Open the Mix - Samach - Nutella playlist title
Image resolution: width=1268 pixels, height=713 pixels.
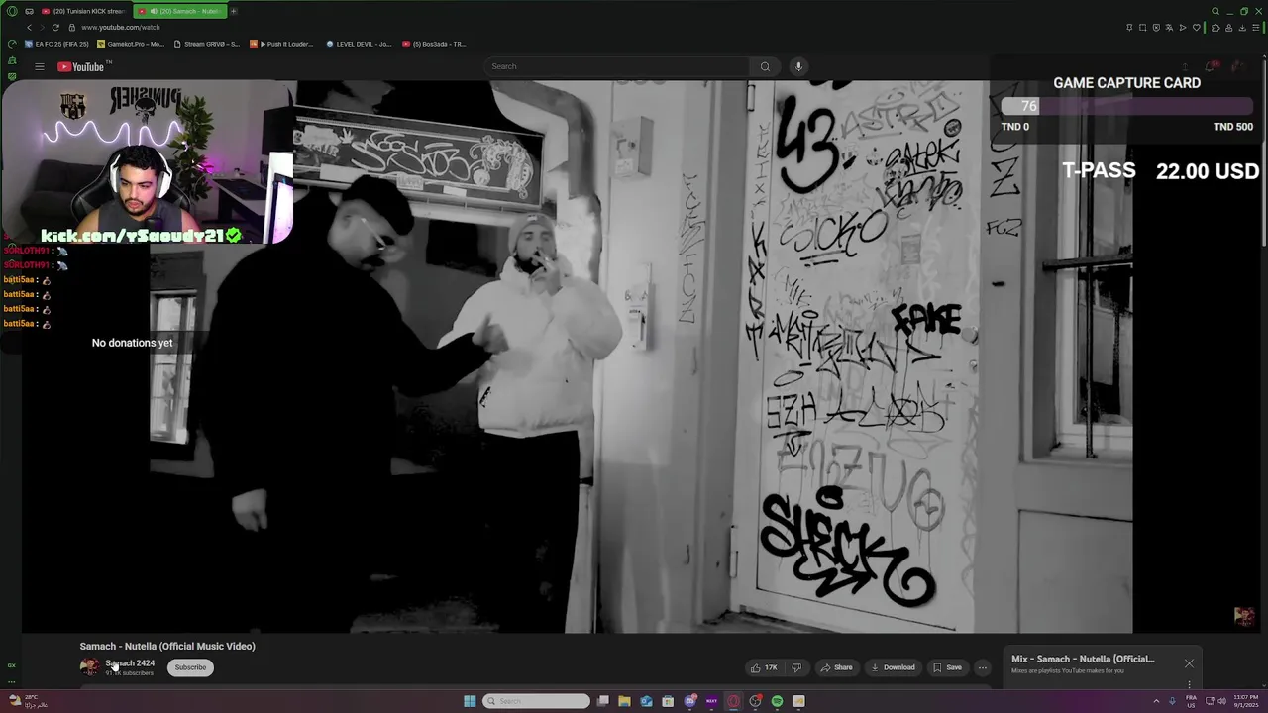coord(1083,659)
